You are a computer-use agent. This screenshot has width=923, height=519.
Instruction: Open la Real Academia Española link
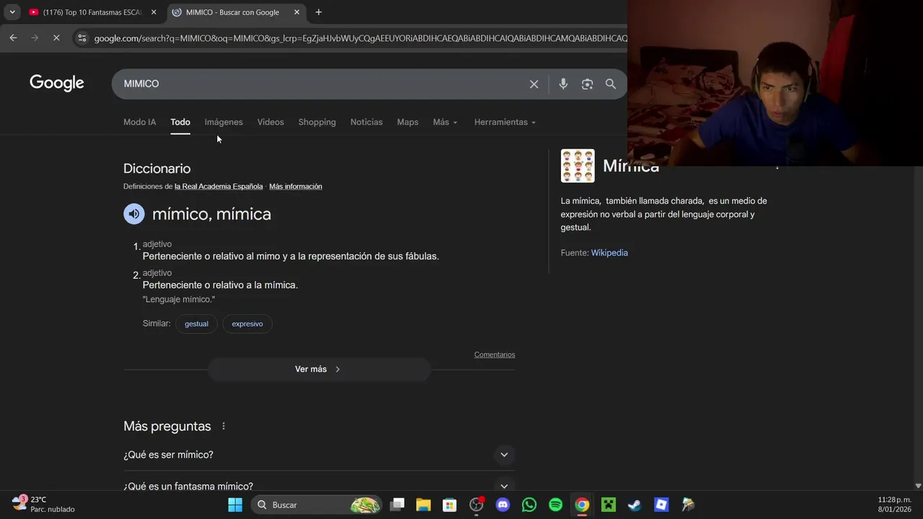218,187
